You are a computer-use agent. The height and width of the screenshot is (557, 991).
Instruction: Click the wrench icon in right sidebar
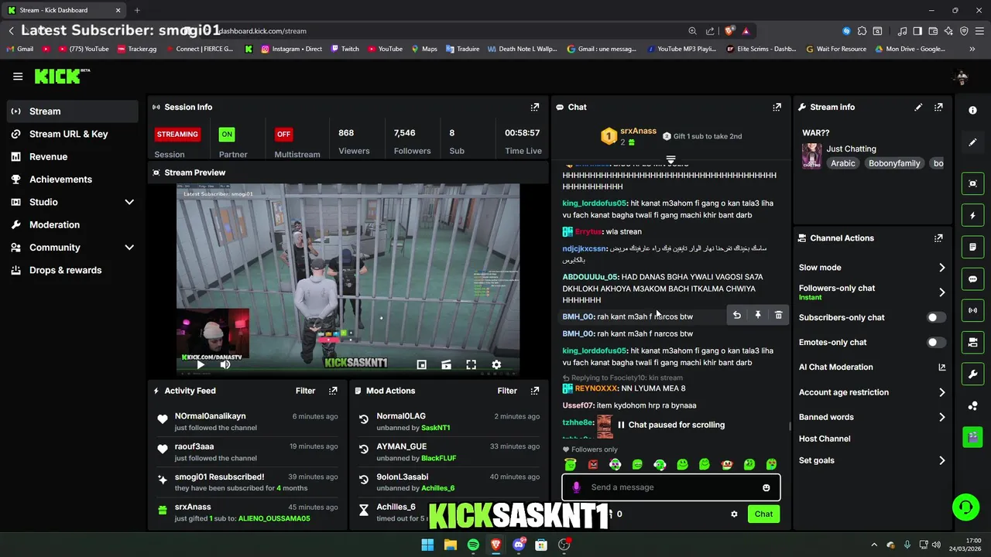coord(972,374)
